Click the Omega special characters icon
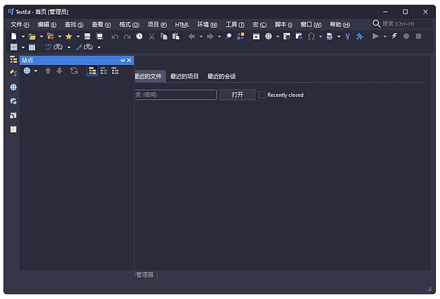440x299 pixels. 311,37
